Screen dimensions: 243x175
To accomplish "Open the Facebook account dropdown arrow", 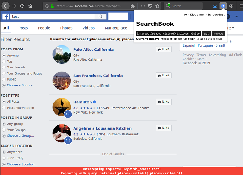I will (236, 16).
